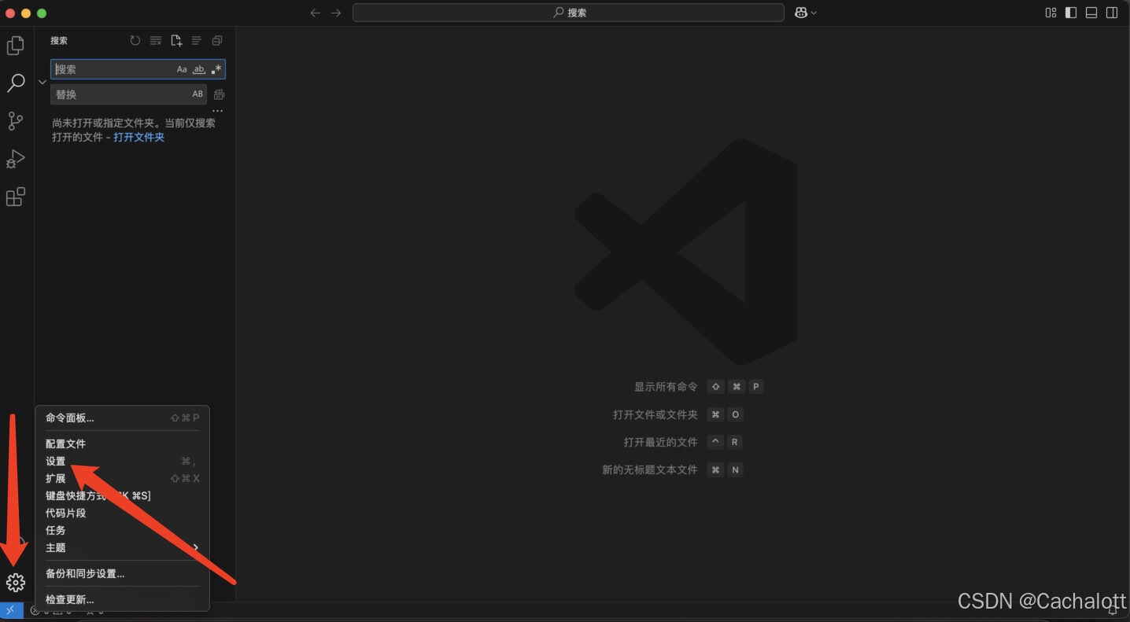Refresh the search results
This screenshot has width=1130, height=622.
point(134,40)
